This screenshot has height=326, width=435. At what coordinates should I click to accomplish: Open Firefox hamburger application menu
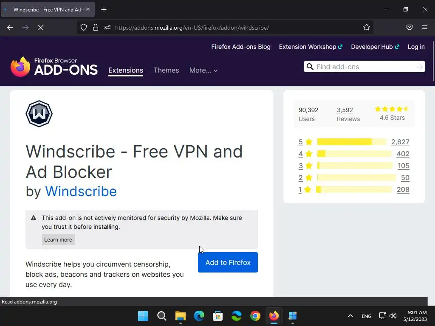pyautogui.click(x=425, y=28)
